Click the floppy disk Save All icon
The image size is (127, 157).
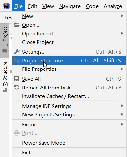[x=17, y=79]
